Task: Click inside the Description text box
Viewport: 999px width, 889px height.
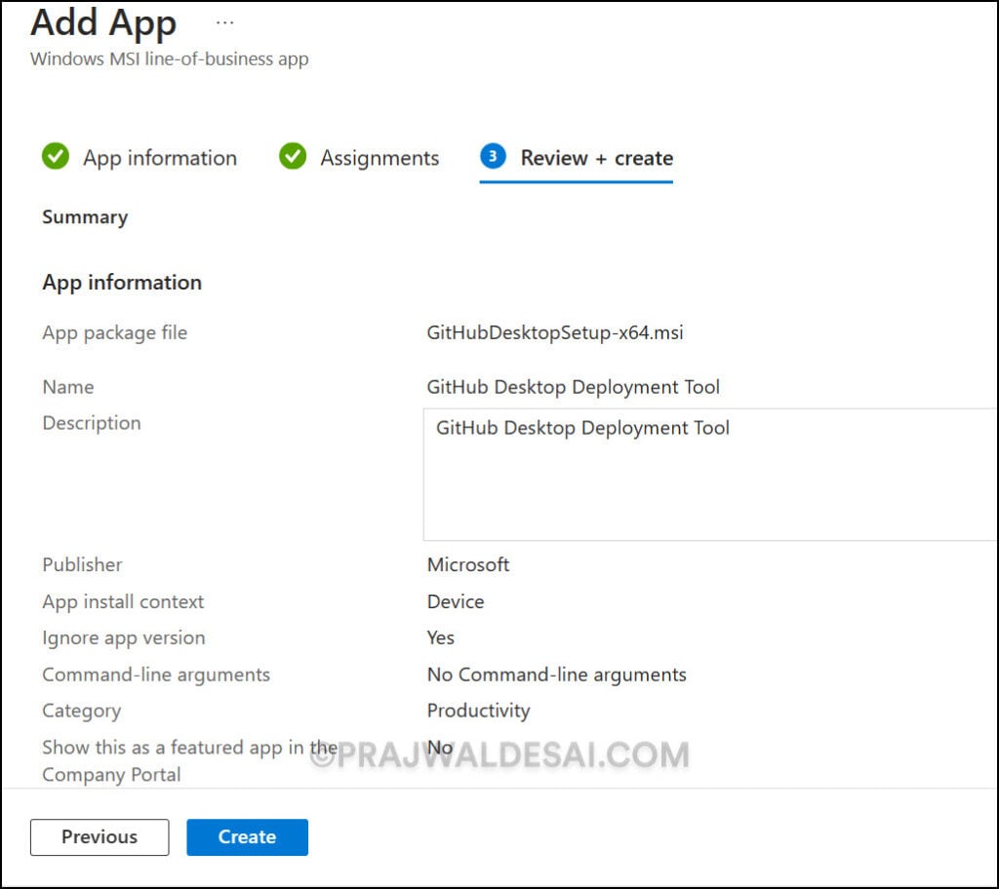Action: point(710,475)
